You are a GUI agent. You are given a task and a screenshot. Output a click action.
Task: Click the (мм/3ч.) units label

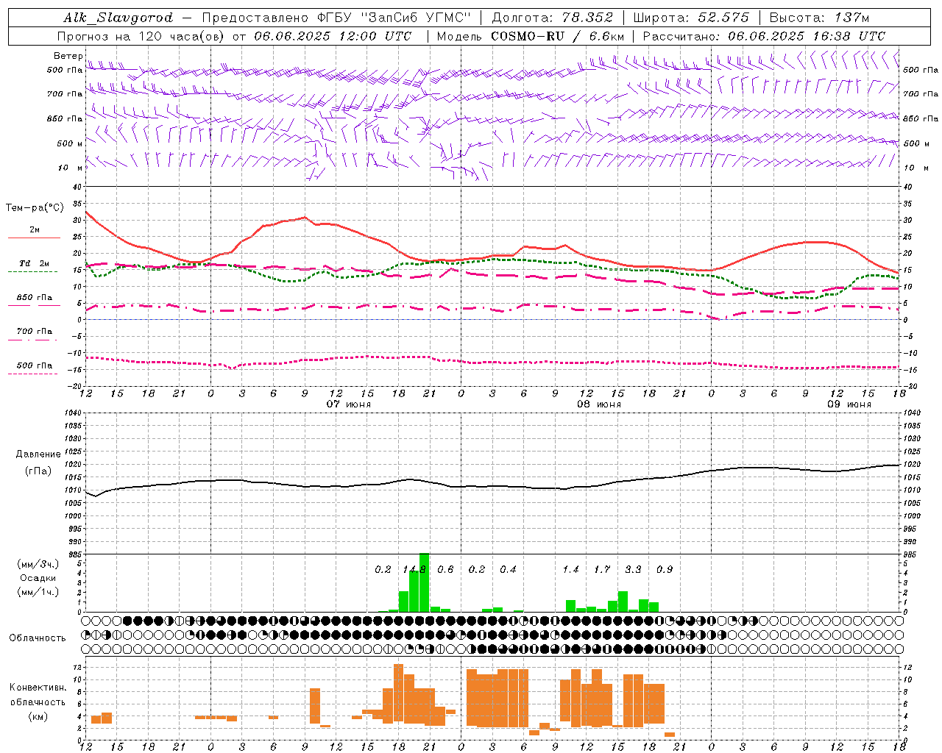[38, 564]
